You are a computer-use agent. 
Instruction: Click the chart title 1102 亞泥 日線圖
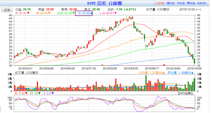click(x=104, y=3)
